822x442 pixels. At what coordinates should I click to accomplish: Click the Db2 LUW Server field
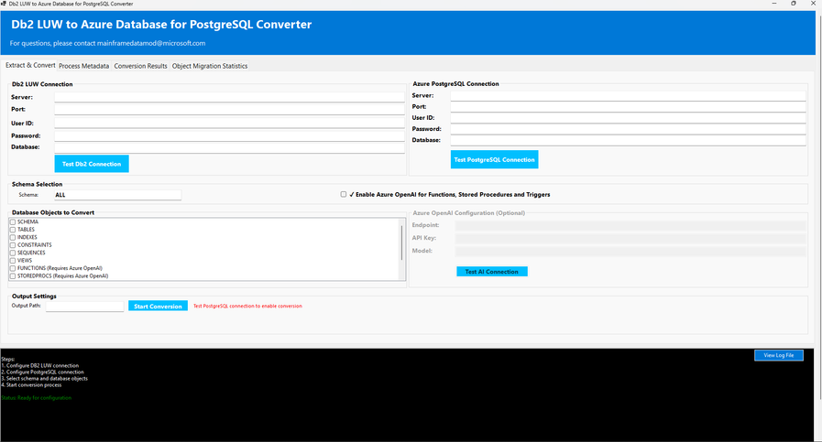(x=229, y=97)
